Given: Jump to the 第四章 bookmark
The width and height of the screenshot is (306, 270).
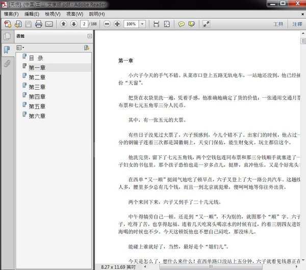Looking at the screenshot, I should pyautogui.click(x=37, y=97).
